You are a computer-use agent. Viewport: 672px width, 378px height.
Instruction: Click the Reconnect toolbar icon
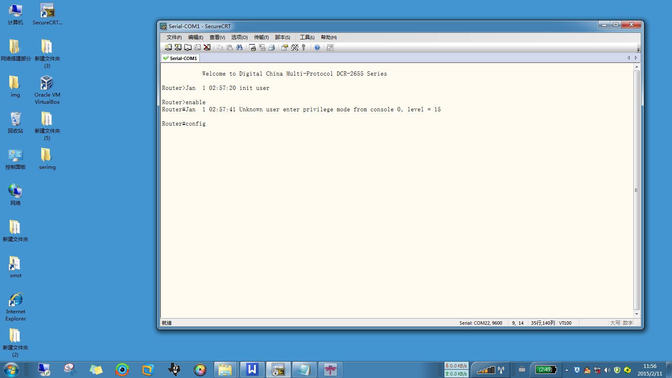click(x=197, y=47)
